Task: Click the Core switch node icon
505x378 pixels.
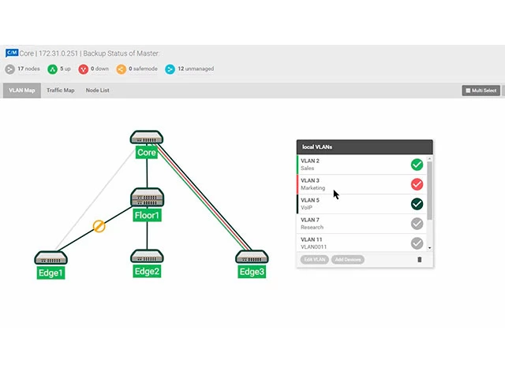Action: pyautogui.click(x=147, y=138)
